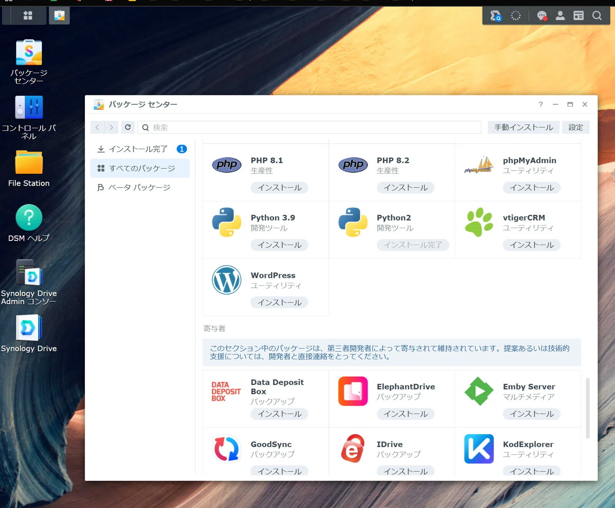
Task: Launch Synology Drive desktop icon
Action: click(x=29, y=334)
